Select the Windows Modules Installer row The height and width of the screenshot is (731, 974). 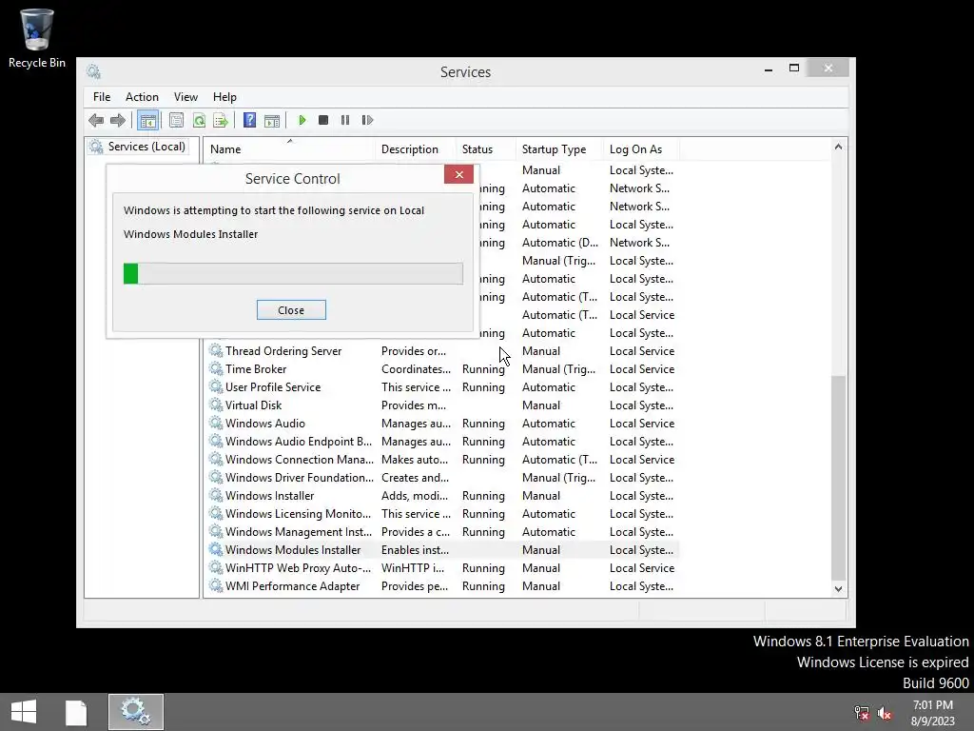click(442, 549)
